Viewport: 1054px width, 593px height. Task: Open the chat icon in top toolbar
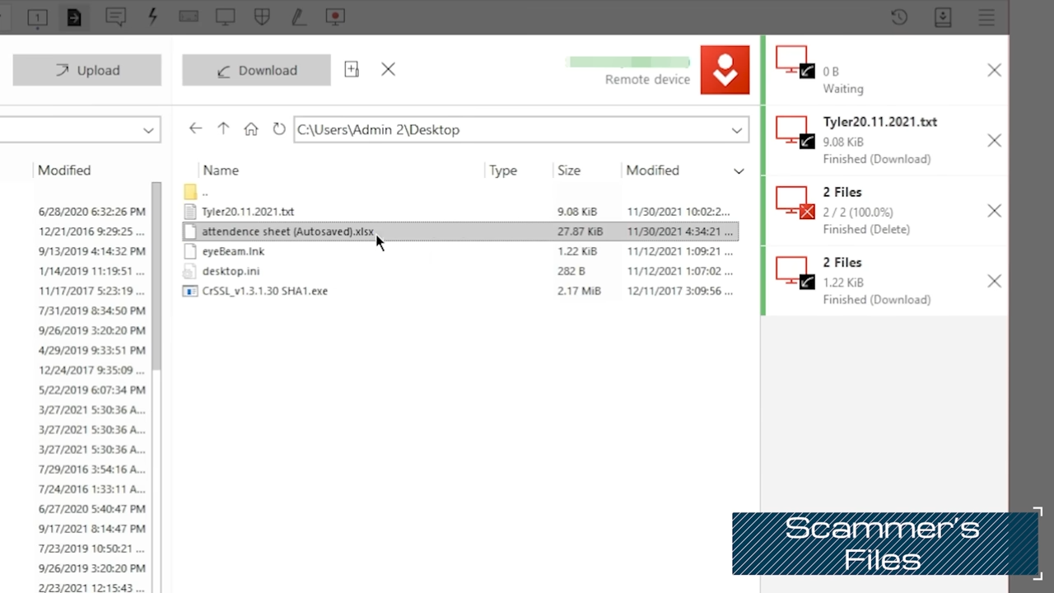[115, 17]
